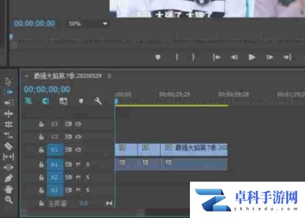Viewport: 305px width, 218px height.
Task: Toggle V1 track targeting button
Action: pos(55,150)
